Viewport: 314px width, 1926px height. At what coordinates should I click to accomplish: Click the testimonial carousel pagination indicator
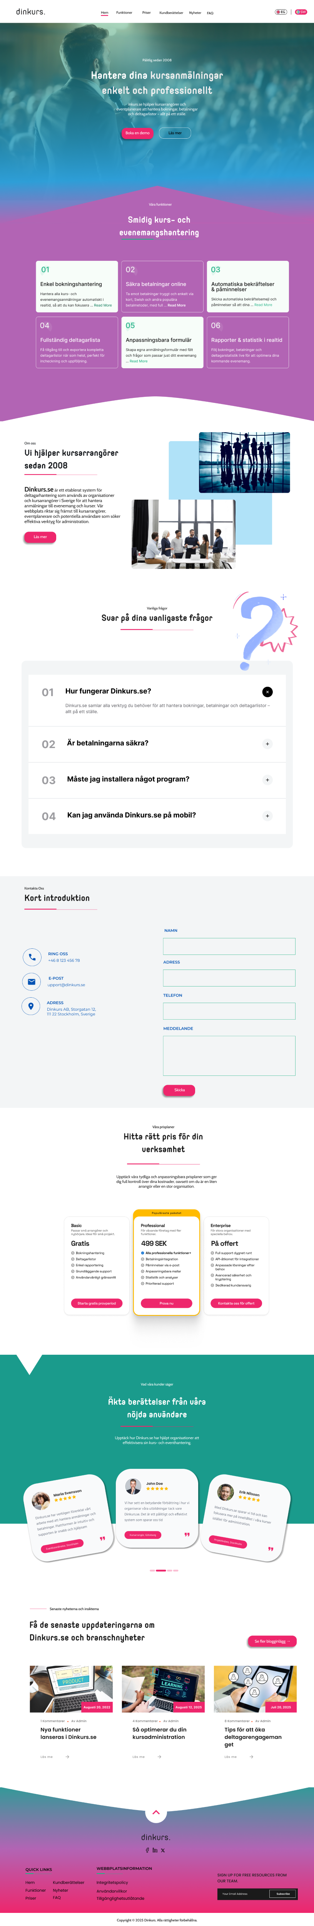[x=161, y=1570]
